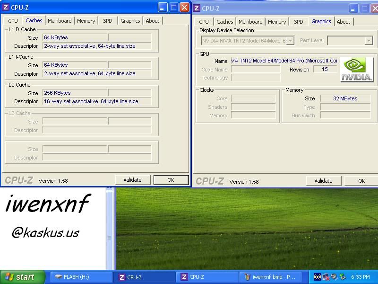Click wireless network tray icon
Viewport: 378px width, 284px height.
pyautogui.click(x=317, y=277)
